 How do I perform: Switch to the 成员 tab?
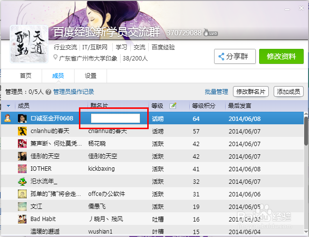(58, 76)
